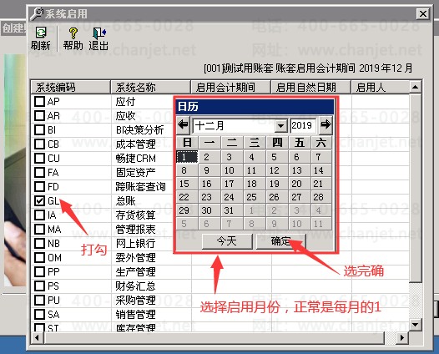The image size is (439, 354).
Task: Go to the previous month in the calendar
Action: tap(184, 124)
